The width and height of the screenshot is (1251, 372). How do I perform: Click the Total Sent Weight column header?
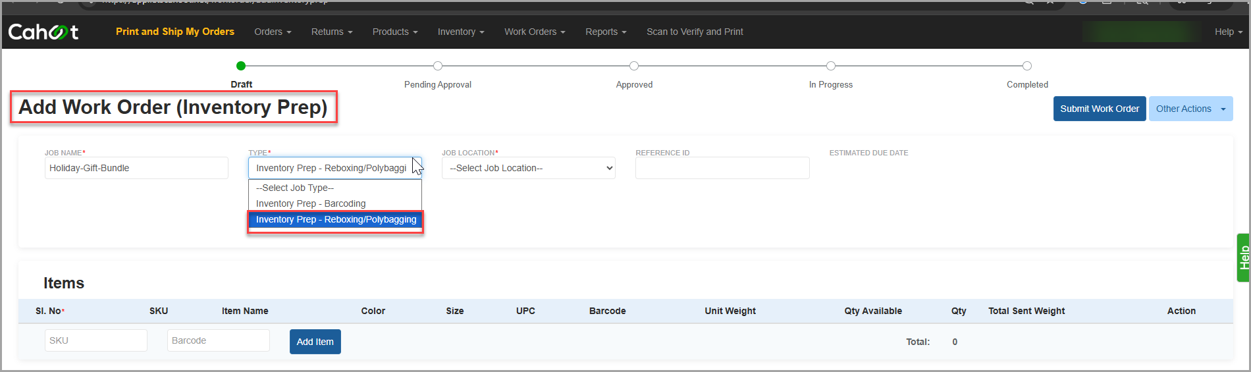[1026, 311]
